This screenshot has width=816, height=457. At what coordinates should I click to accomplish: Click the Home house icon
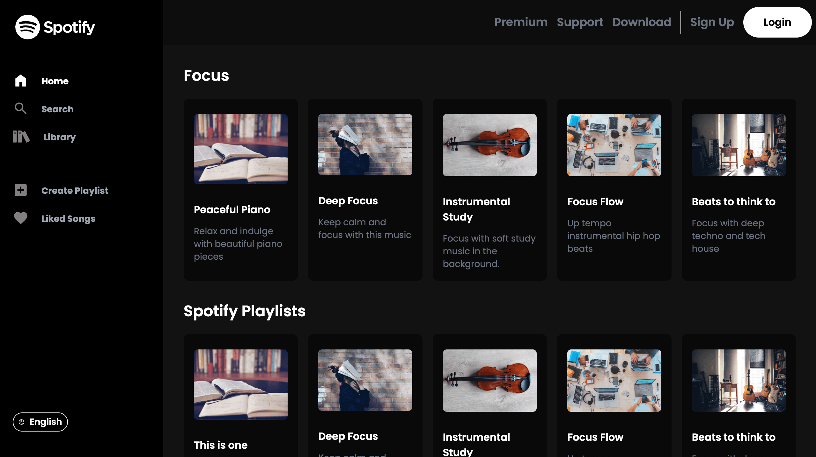(21, 81)
